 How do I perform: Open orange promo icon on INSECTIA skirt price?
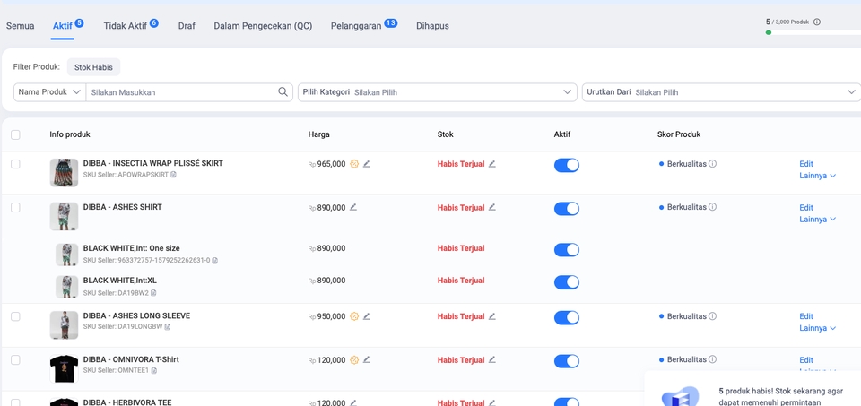coord(354,163)
